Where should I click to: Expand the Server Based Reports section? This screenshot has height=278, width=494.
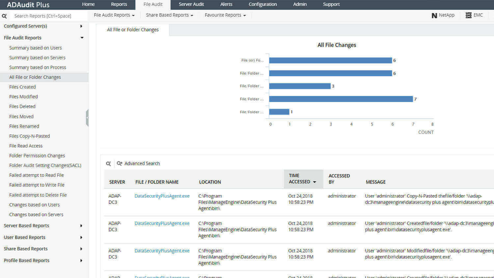pos(81,226)
